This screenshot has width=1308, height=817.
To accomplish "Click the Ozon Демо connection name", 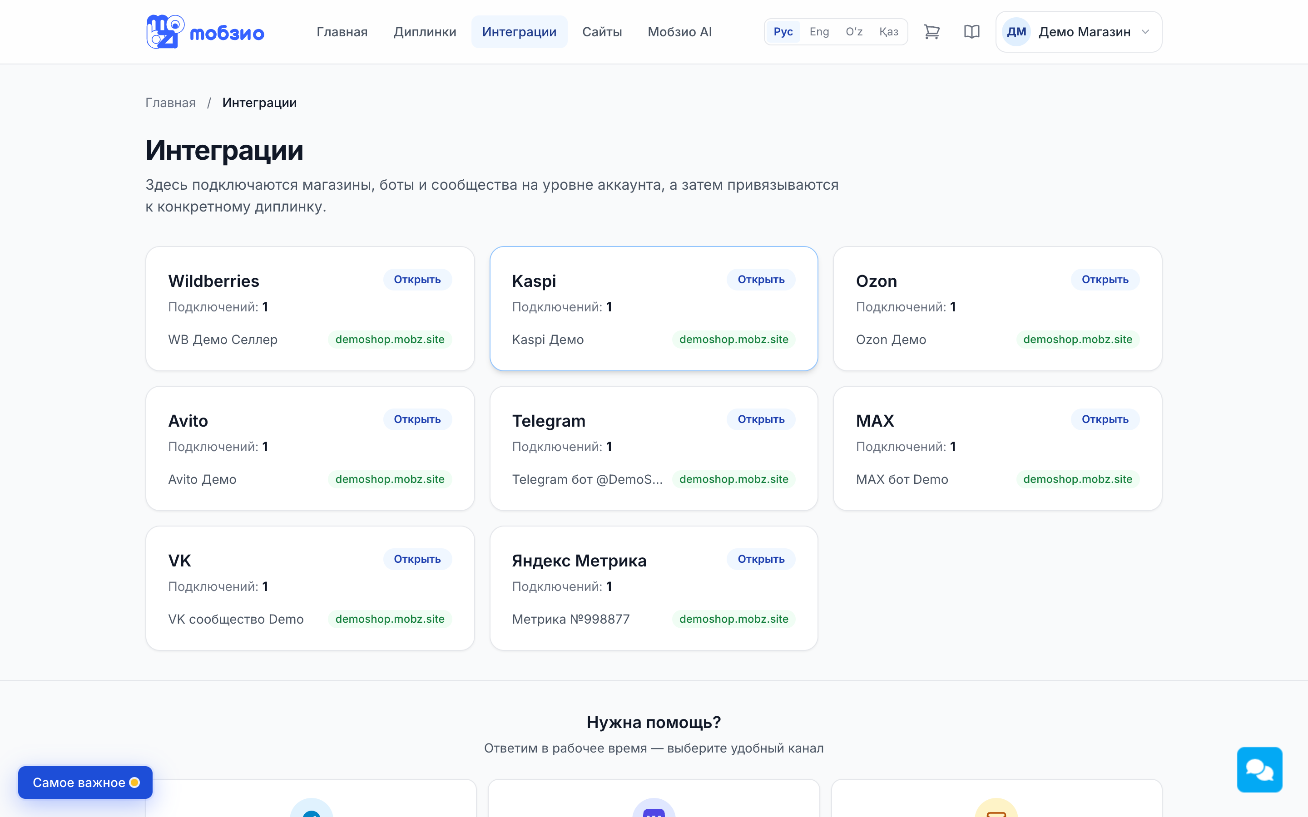I will pos(891,340).
